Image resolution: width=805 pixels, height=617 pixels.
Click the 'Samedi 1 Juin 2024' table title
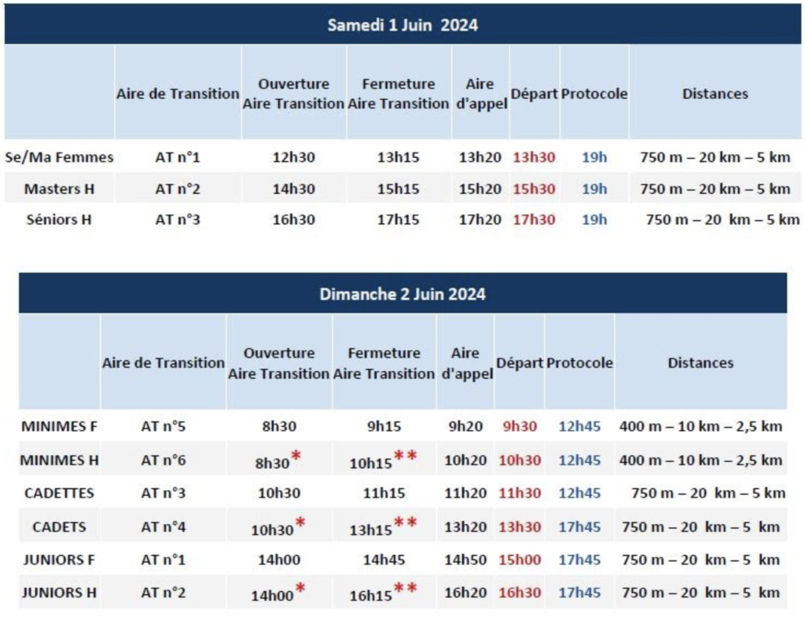[x=402, y=25]
